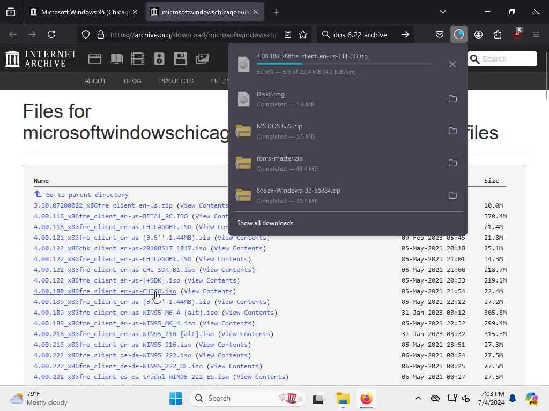Click the site security padlock icon
This screenshot has height=411, width=549.
click(x=101, y=35)
